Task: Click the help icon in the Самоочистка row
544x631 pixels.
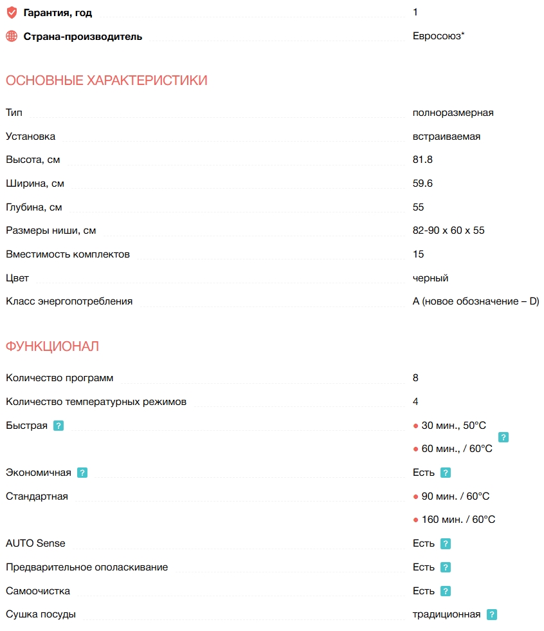Action: (446, 591)
